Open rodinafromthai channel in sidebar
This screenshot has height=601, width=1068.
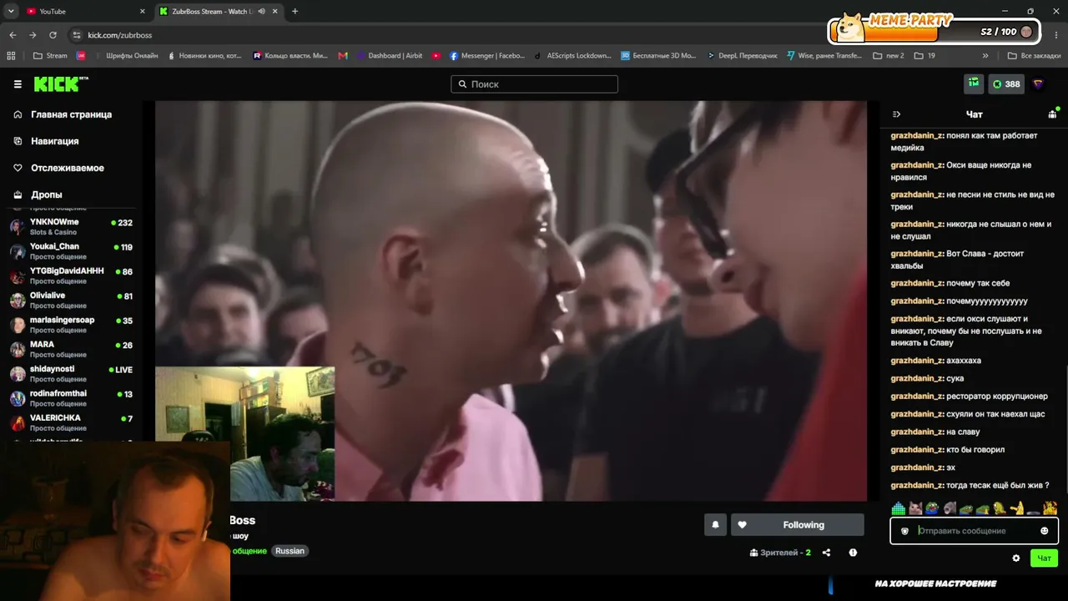click(x=71, y=397)
